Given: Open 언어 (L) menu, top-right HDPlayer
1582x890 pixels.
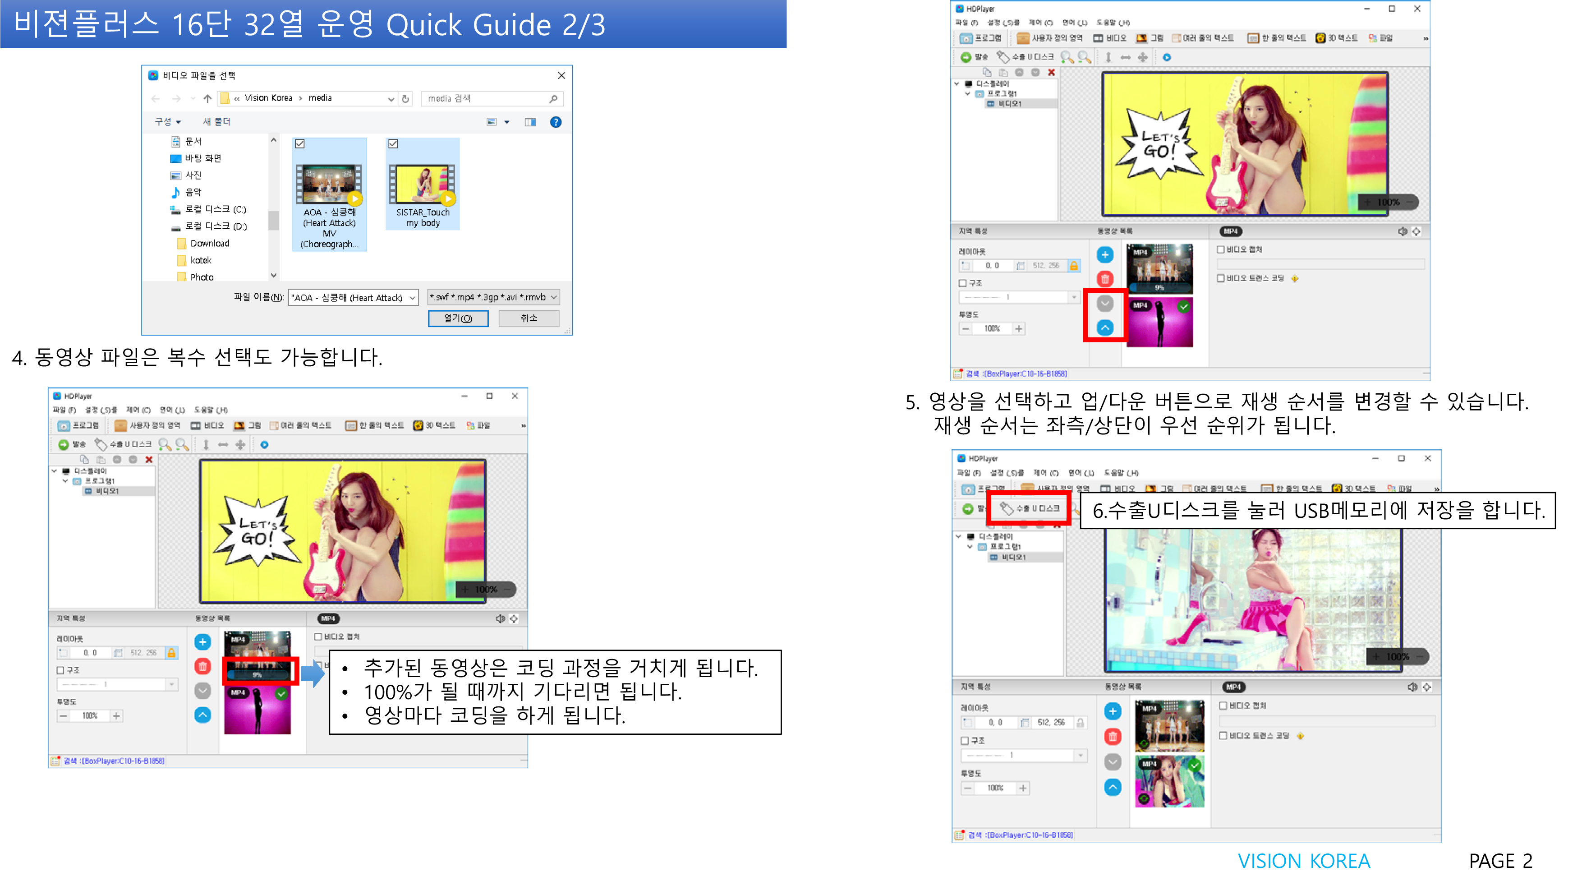Looking at the screenshot, I should pos(1075,23).
